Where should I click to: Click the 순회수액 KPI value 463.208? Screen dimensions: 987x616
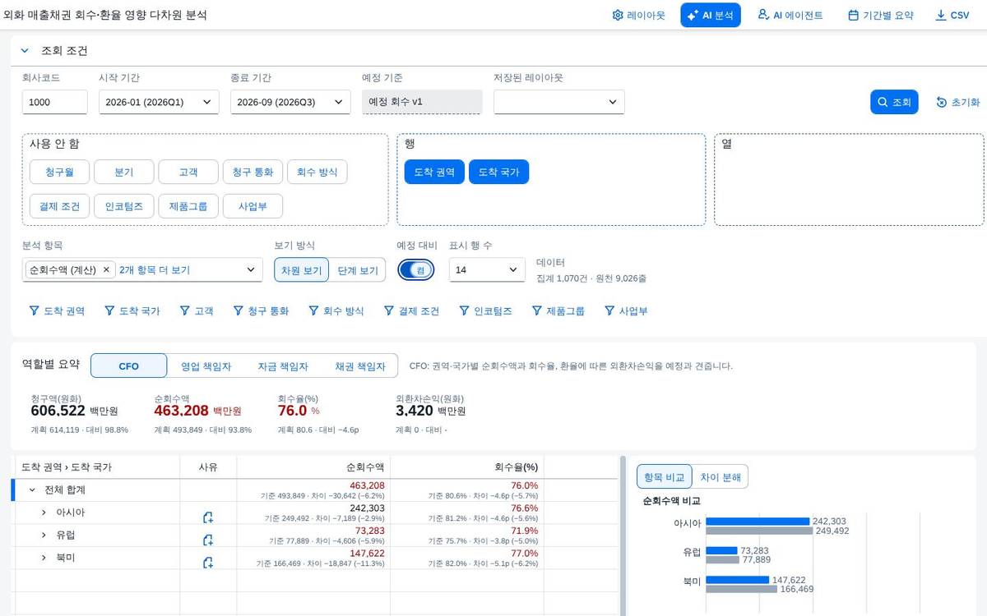click(x=181, y=411)
